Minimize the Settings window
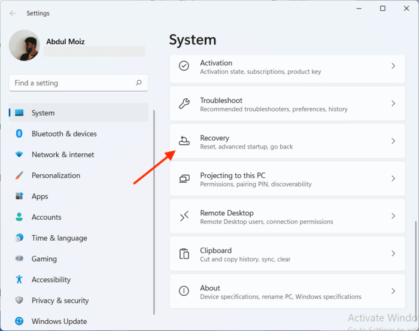The width and height of the screenshot is (419, 331). tap(359, 8)
